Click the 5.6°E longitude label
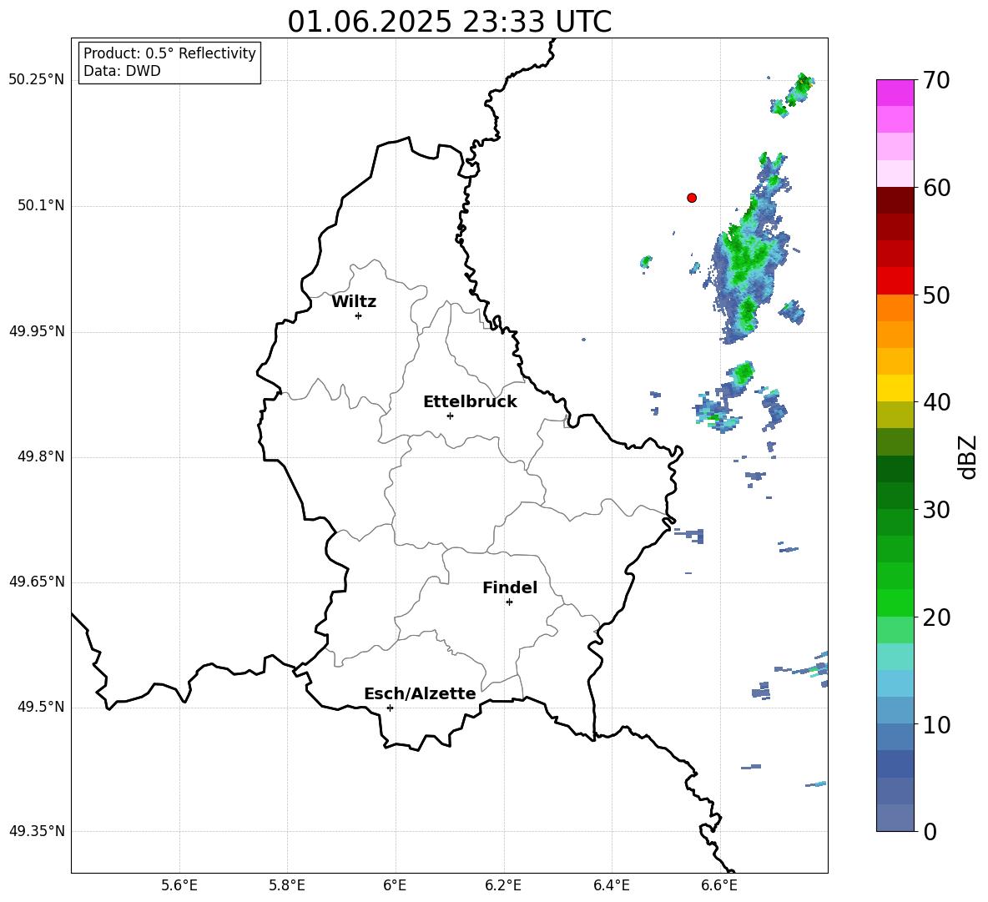The image size is (988, 902). click(179, 885)
